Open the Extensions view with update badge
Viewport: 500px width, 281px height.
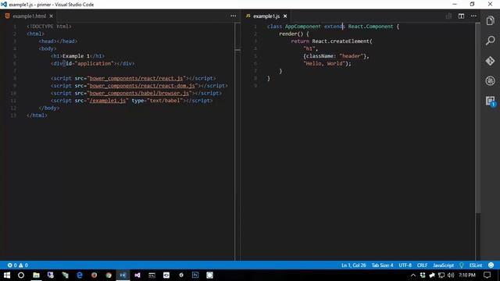pyautogui.click(x=490, y=101)
